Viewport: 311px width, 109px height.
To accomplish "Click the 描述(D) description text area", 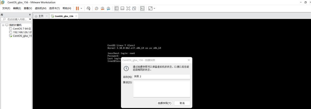I will pyautogui.click(x=162, y=89).
